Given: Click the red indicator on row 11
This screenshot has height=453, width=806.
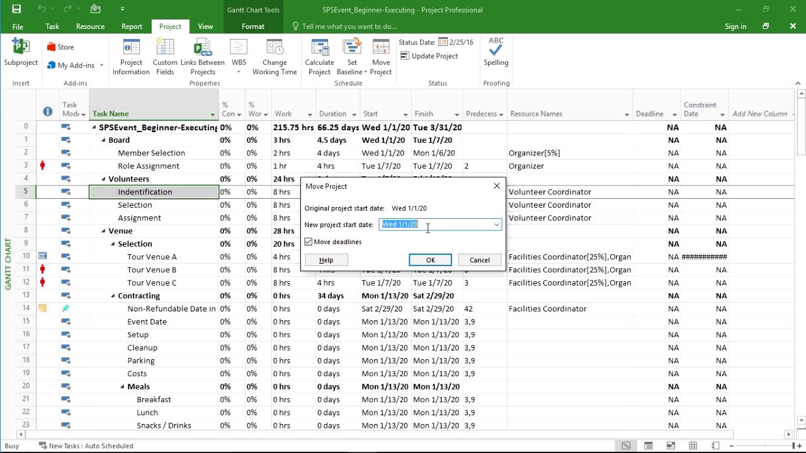Looking at the screenshot, I should pyautogui.click(x=43, y=269).
